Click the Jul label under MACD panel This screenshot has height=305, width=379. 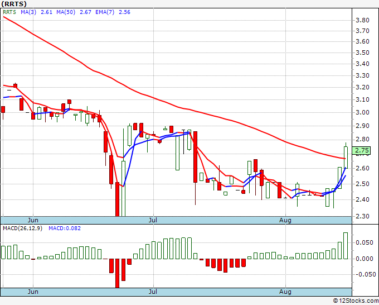click(153, 292)
